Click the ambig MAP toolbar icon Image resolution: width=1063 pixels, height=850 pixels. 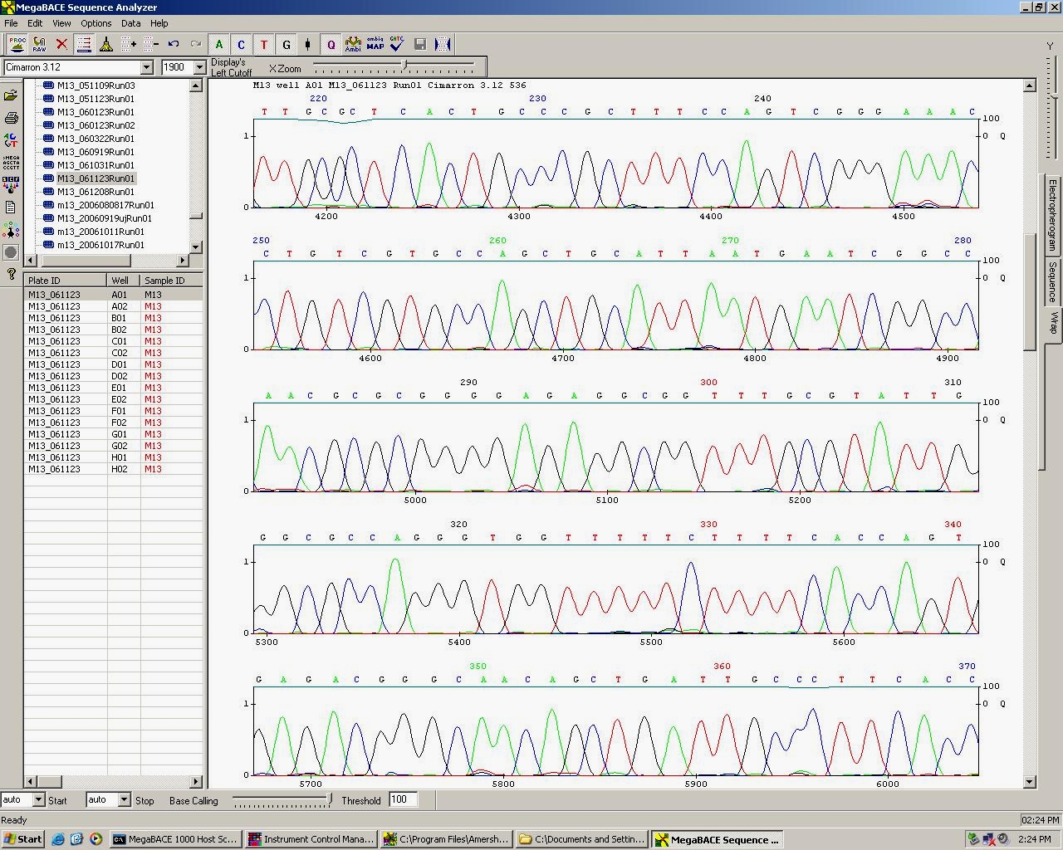click(375, 44)
